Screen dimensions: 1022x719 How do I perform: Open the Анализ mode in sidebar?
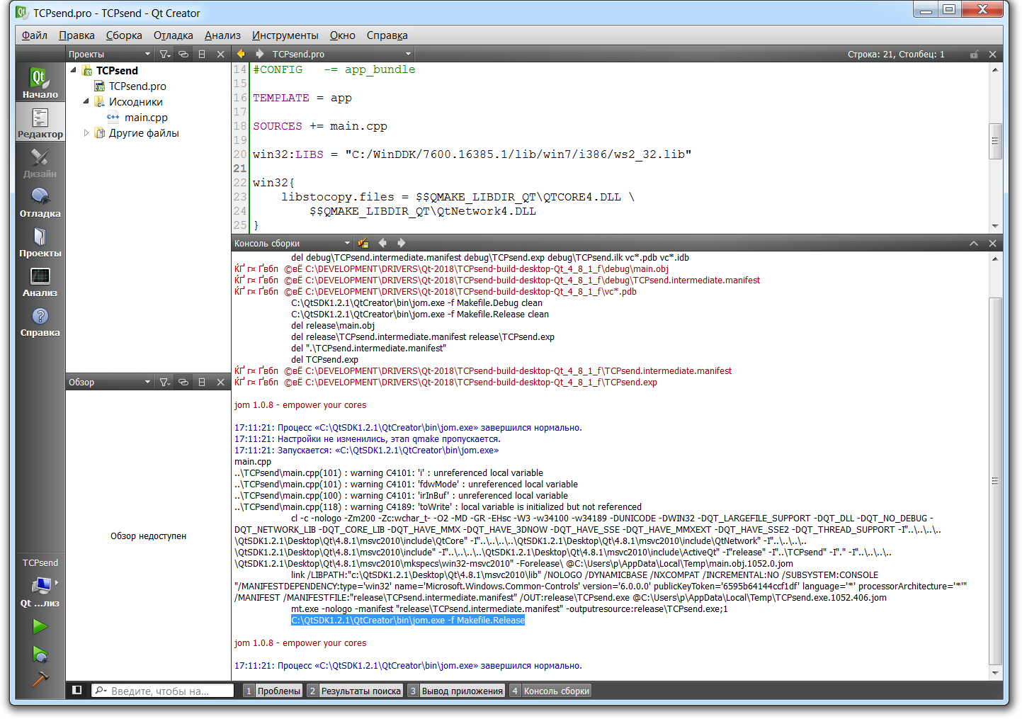coord(40,281)
